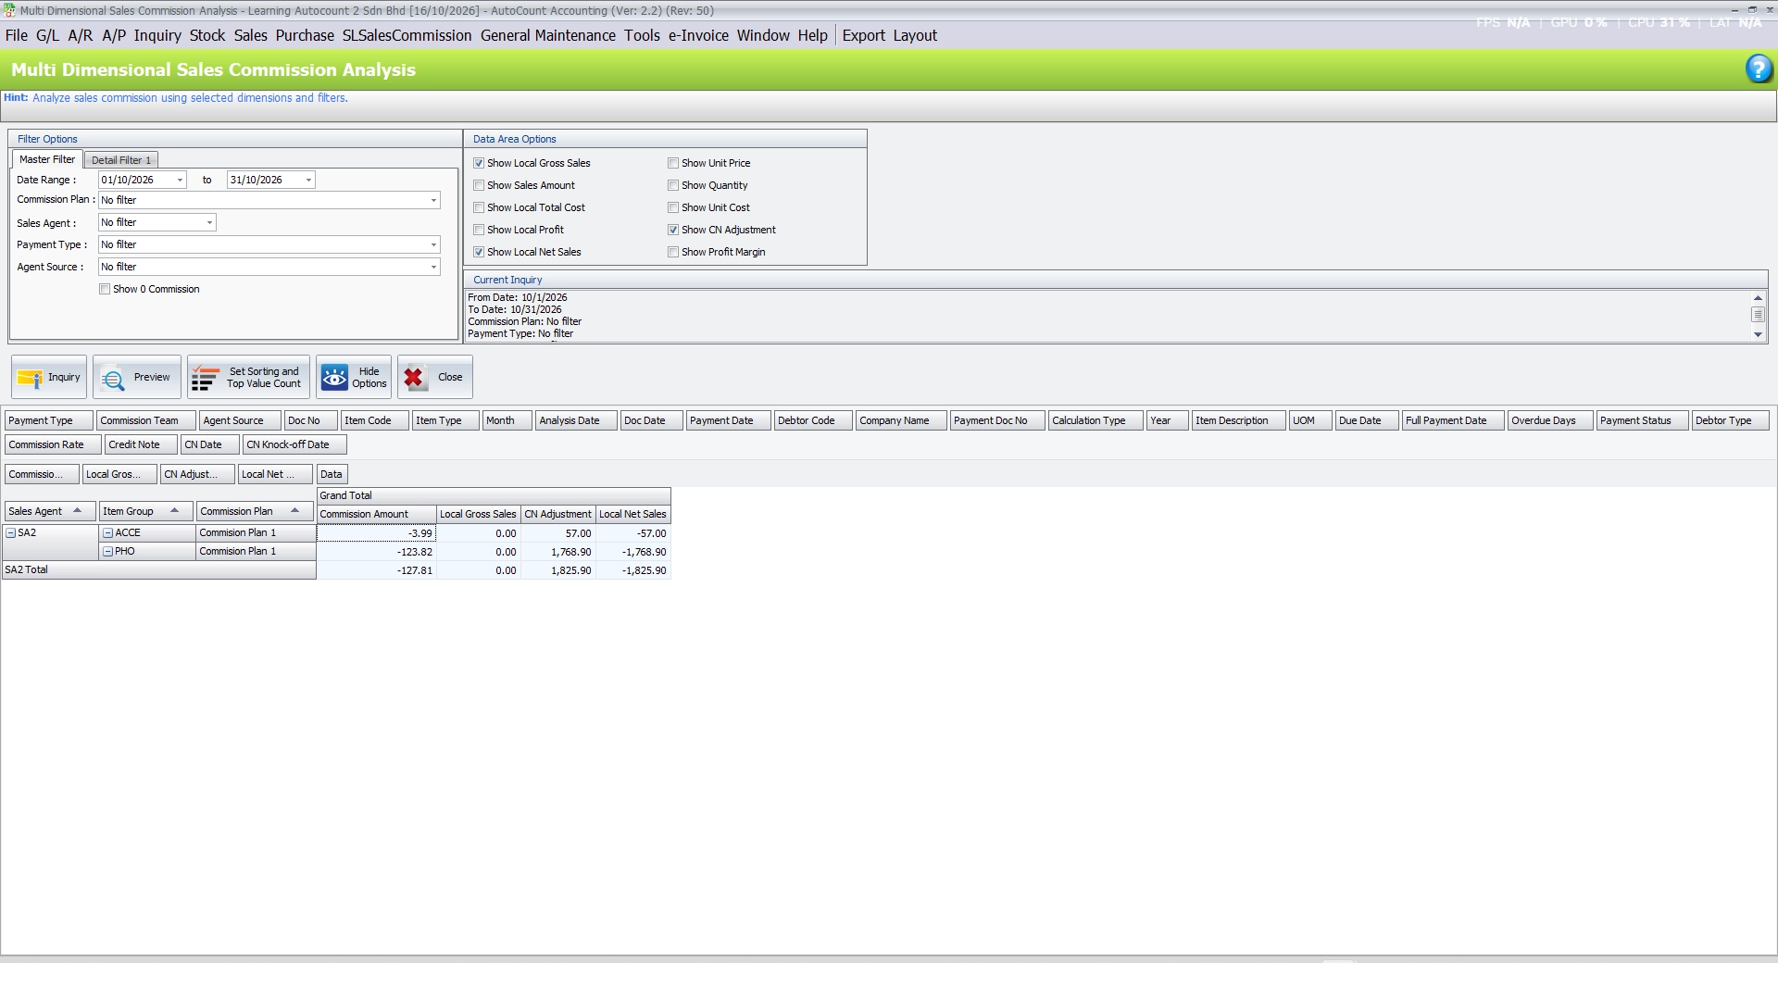Open the start date picker dropdown
Viewport: 1778px width, 1000px height.
pos(180,180)
